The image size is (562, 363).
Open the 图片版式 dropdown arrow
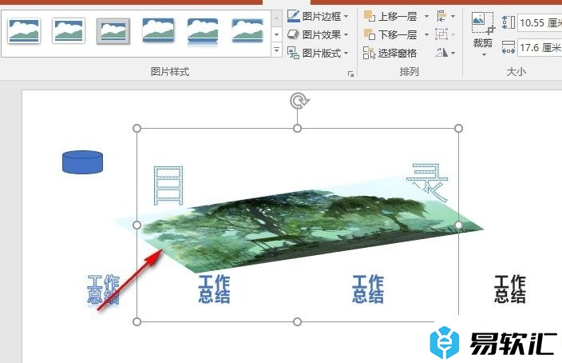(x=346, y=53)
